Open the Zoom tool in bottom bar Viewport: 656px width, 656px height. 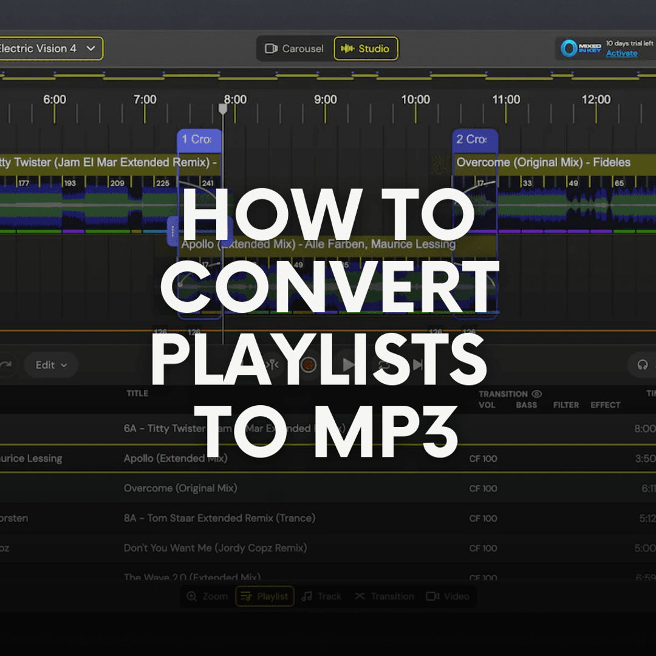pos(208,596)
